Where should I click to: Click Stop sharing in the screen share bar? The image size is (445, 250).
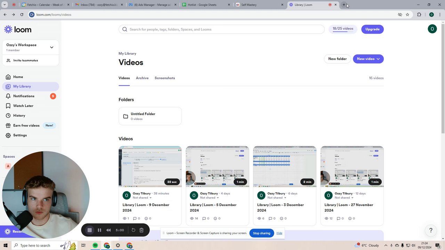point(261,233)
